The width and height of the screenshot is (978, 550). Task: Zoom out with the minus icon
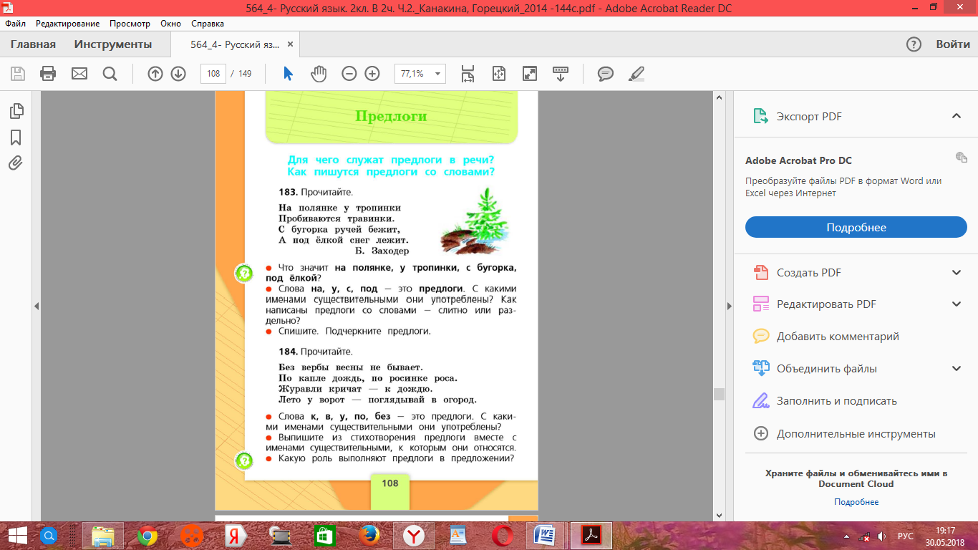coord(349,73)
